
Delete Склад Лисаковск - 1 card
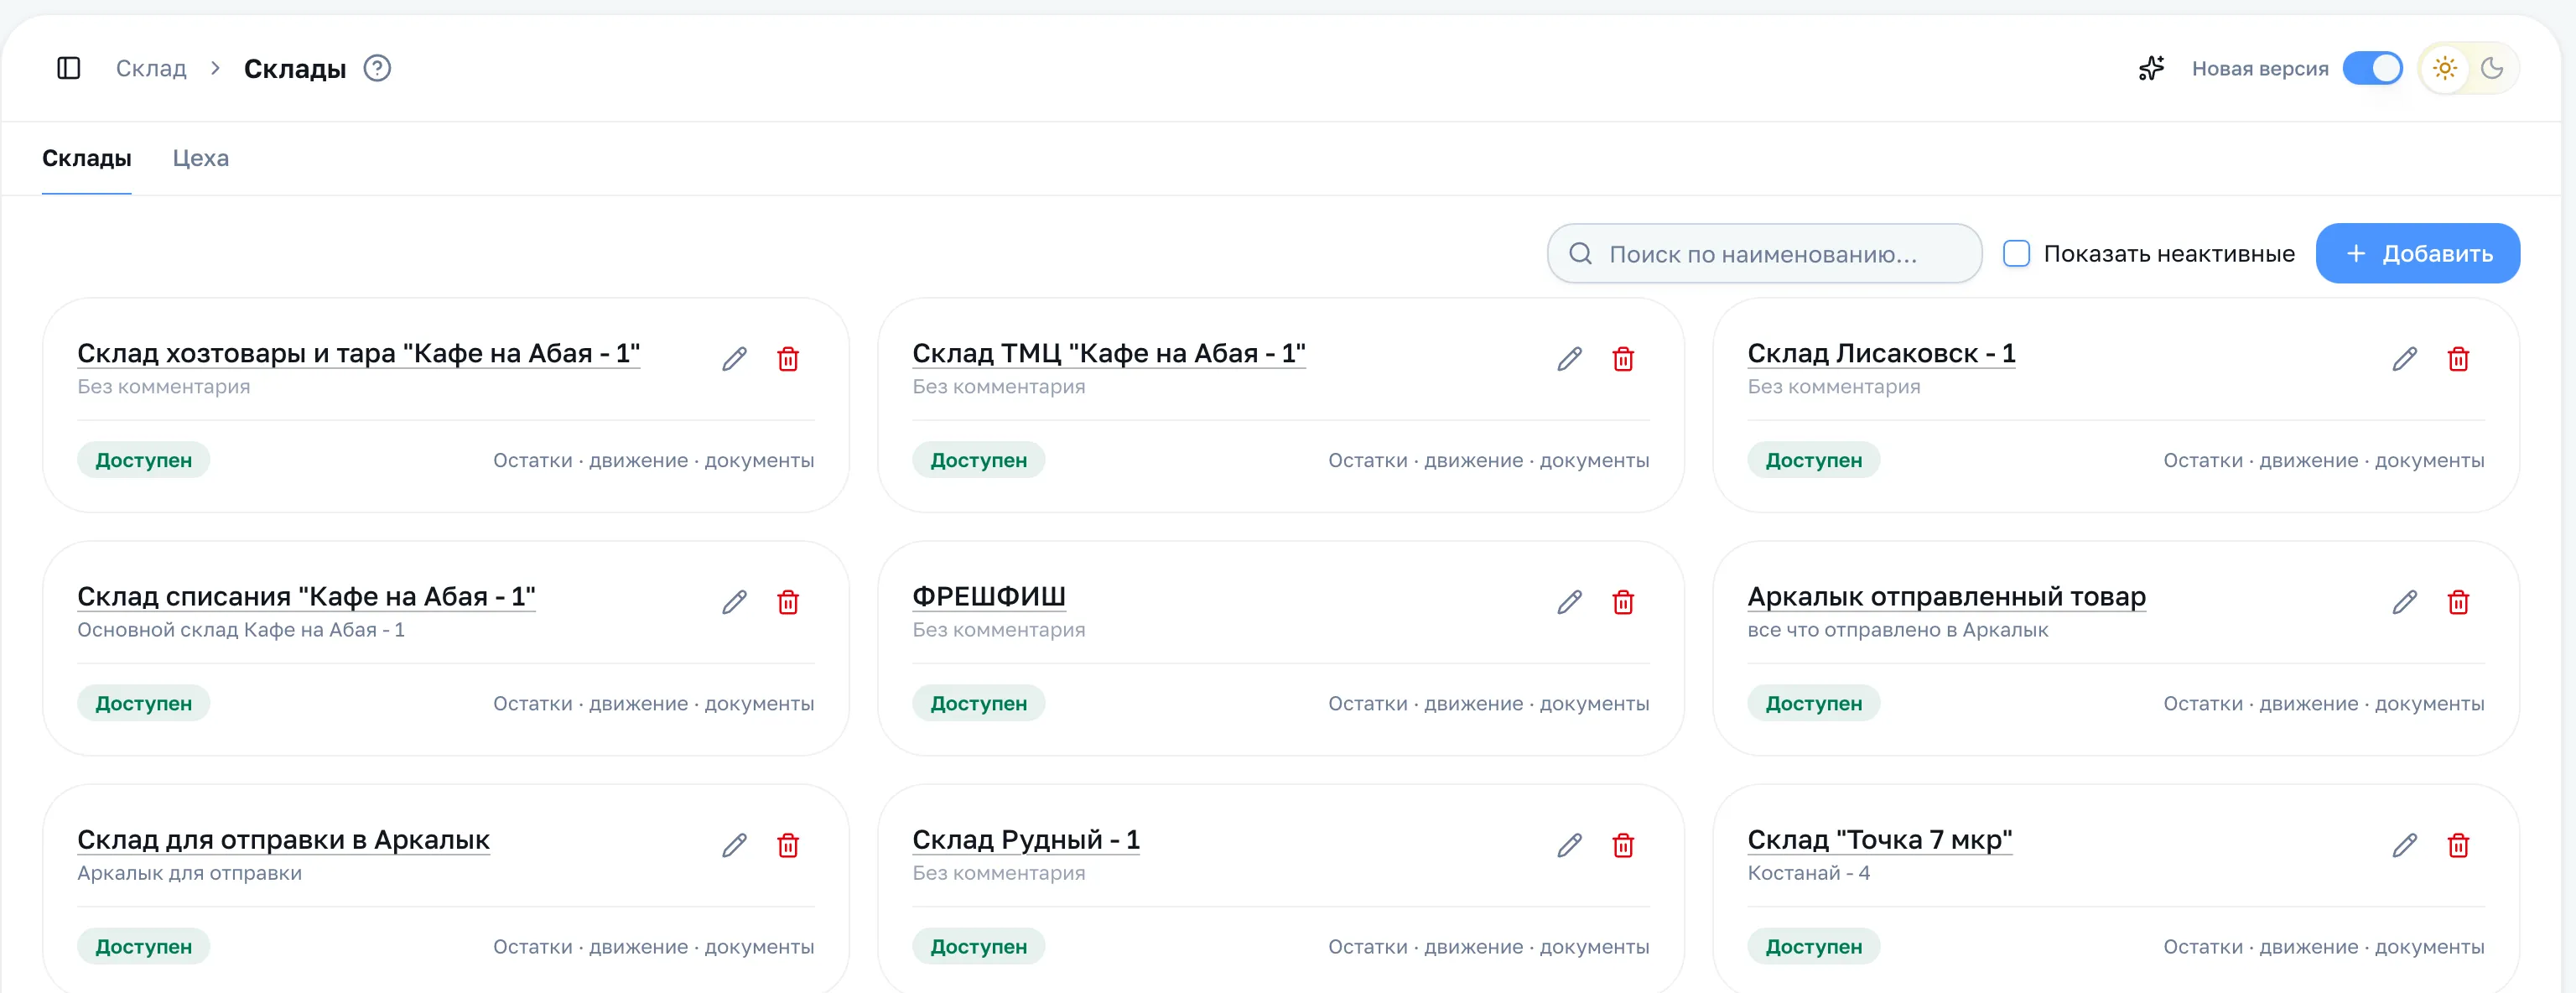2458,359
